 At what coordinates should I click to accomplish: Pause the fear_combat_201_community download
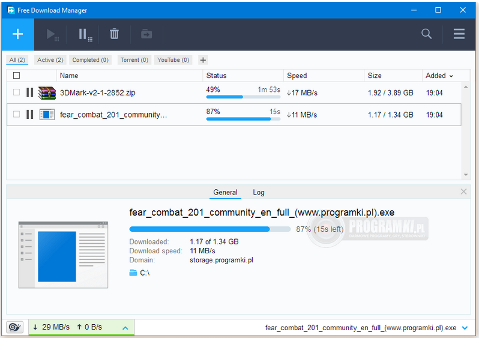point(29,114)
